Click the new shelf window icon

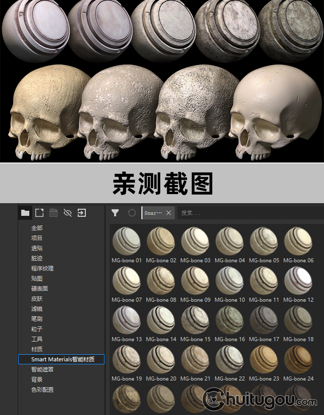tap(39, 213)
